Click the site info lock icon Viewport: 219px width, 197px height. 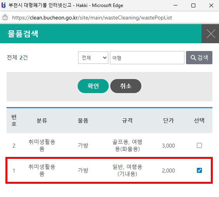(x=5, y=18)
